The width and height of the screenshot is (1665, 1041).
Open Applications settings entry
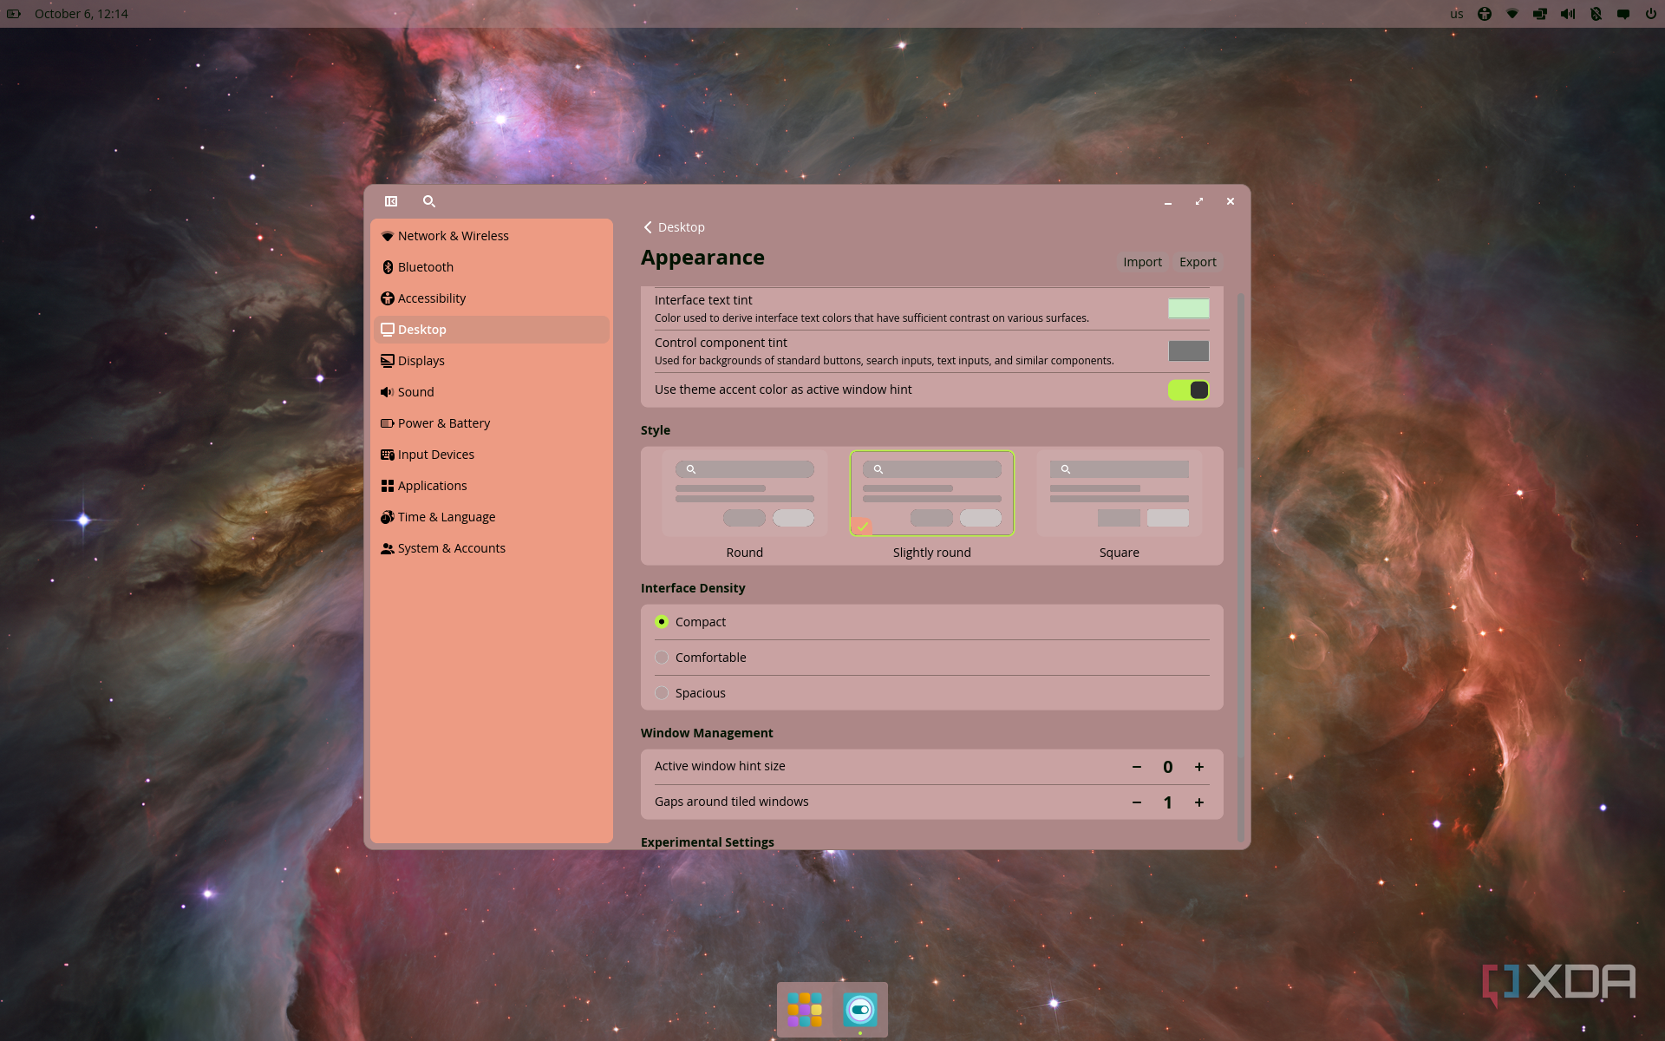tap(492, 486)
